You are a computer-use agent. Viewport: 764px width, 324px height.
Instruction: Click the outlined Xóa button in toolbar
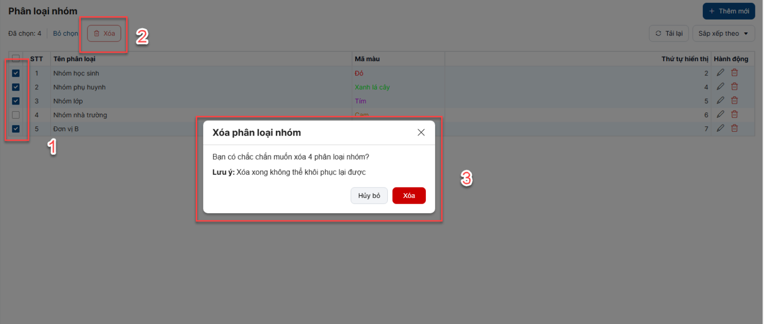point(104,33)
